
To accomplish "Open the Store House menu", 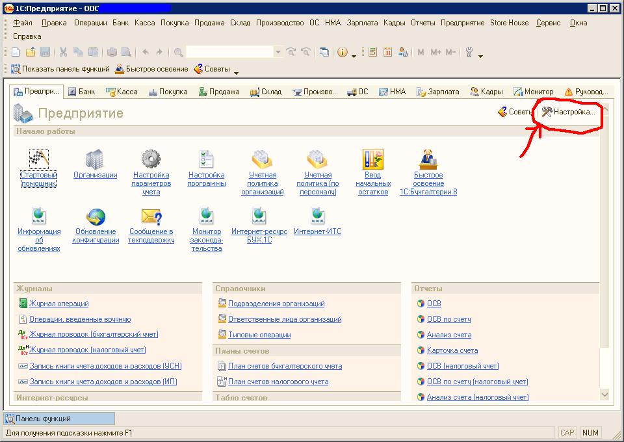I will coord(510,23).
